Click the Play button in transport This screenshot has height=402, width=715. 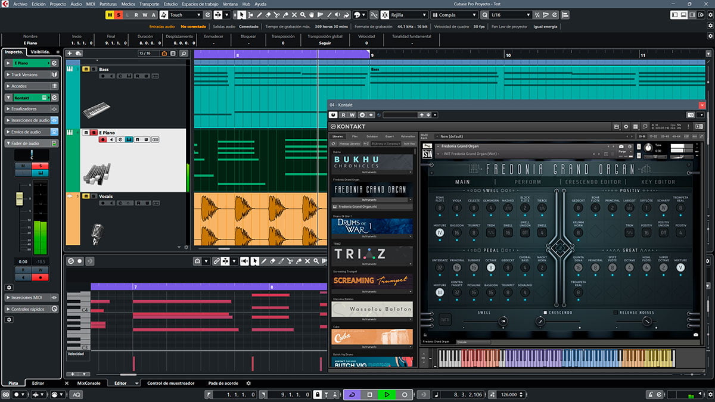coord(387,394)
